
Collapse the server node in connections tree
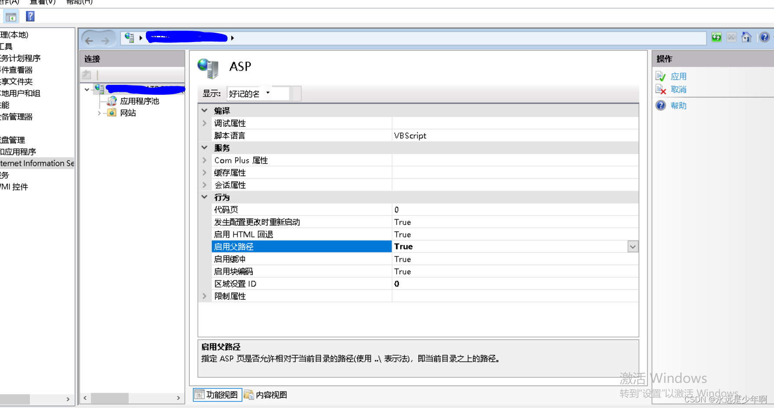[87, 90]
